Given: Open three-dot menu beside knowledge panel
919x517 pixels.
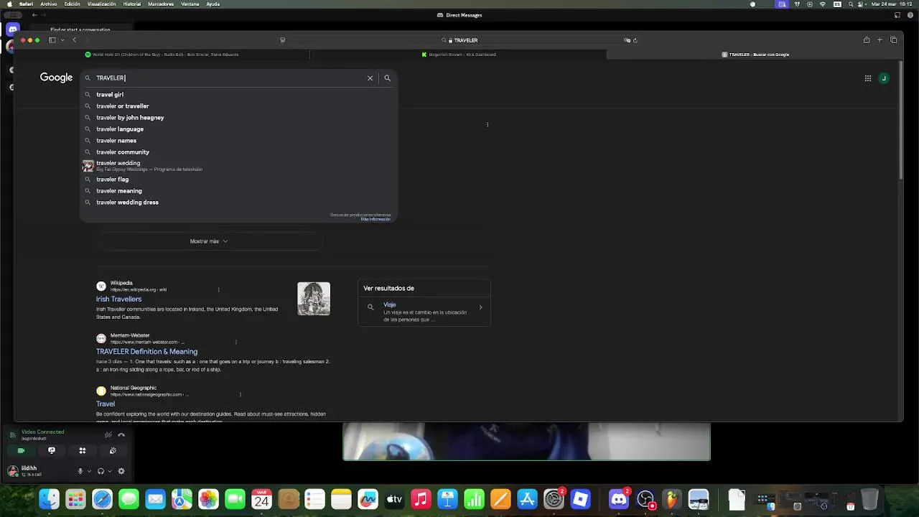Looking at the screenshot, I should tap(488, 125).
